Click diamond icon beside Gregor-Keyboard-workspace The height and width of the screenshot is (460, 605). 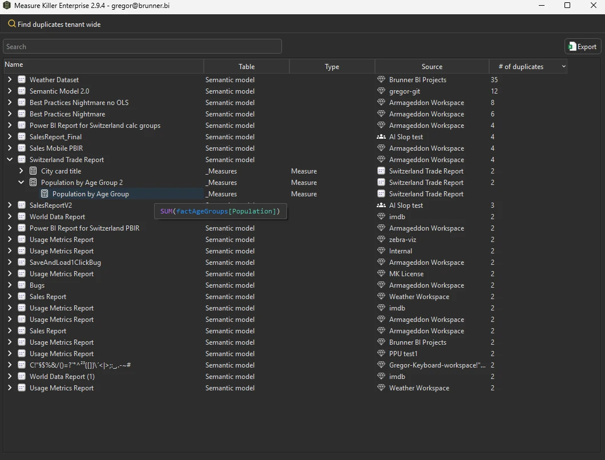381,365
